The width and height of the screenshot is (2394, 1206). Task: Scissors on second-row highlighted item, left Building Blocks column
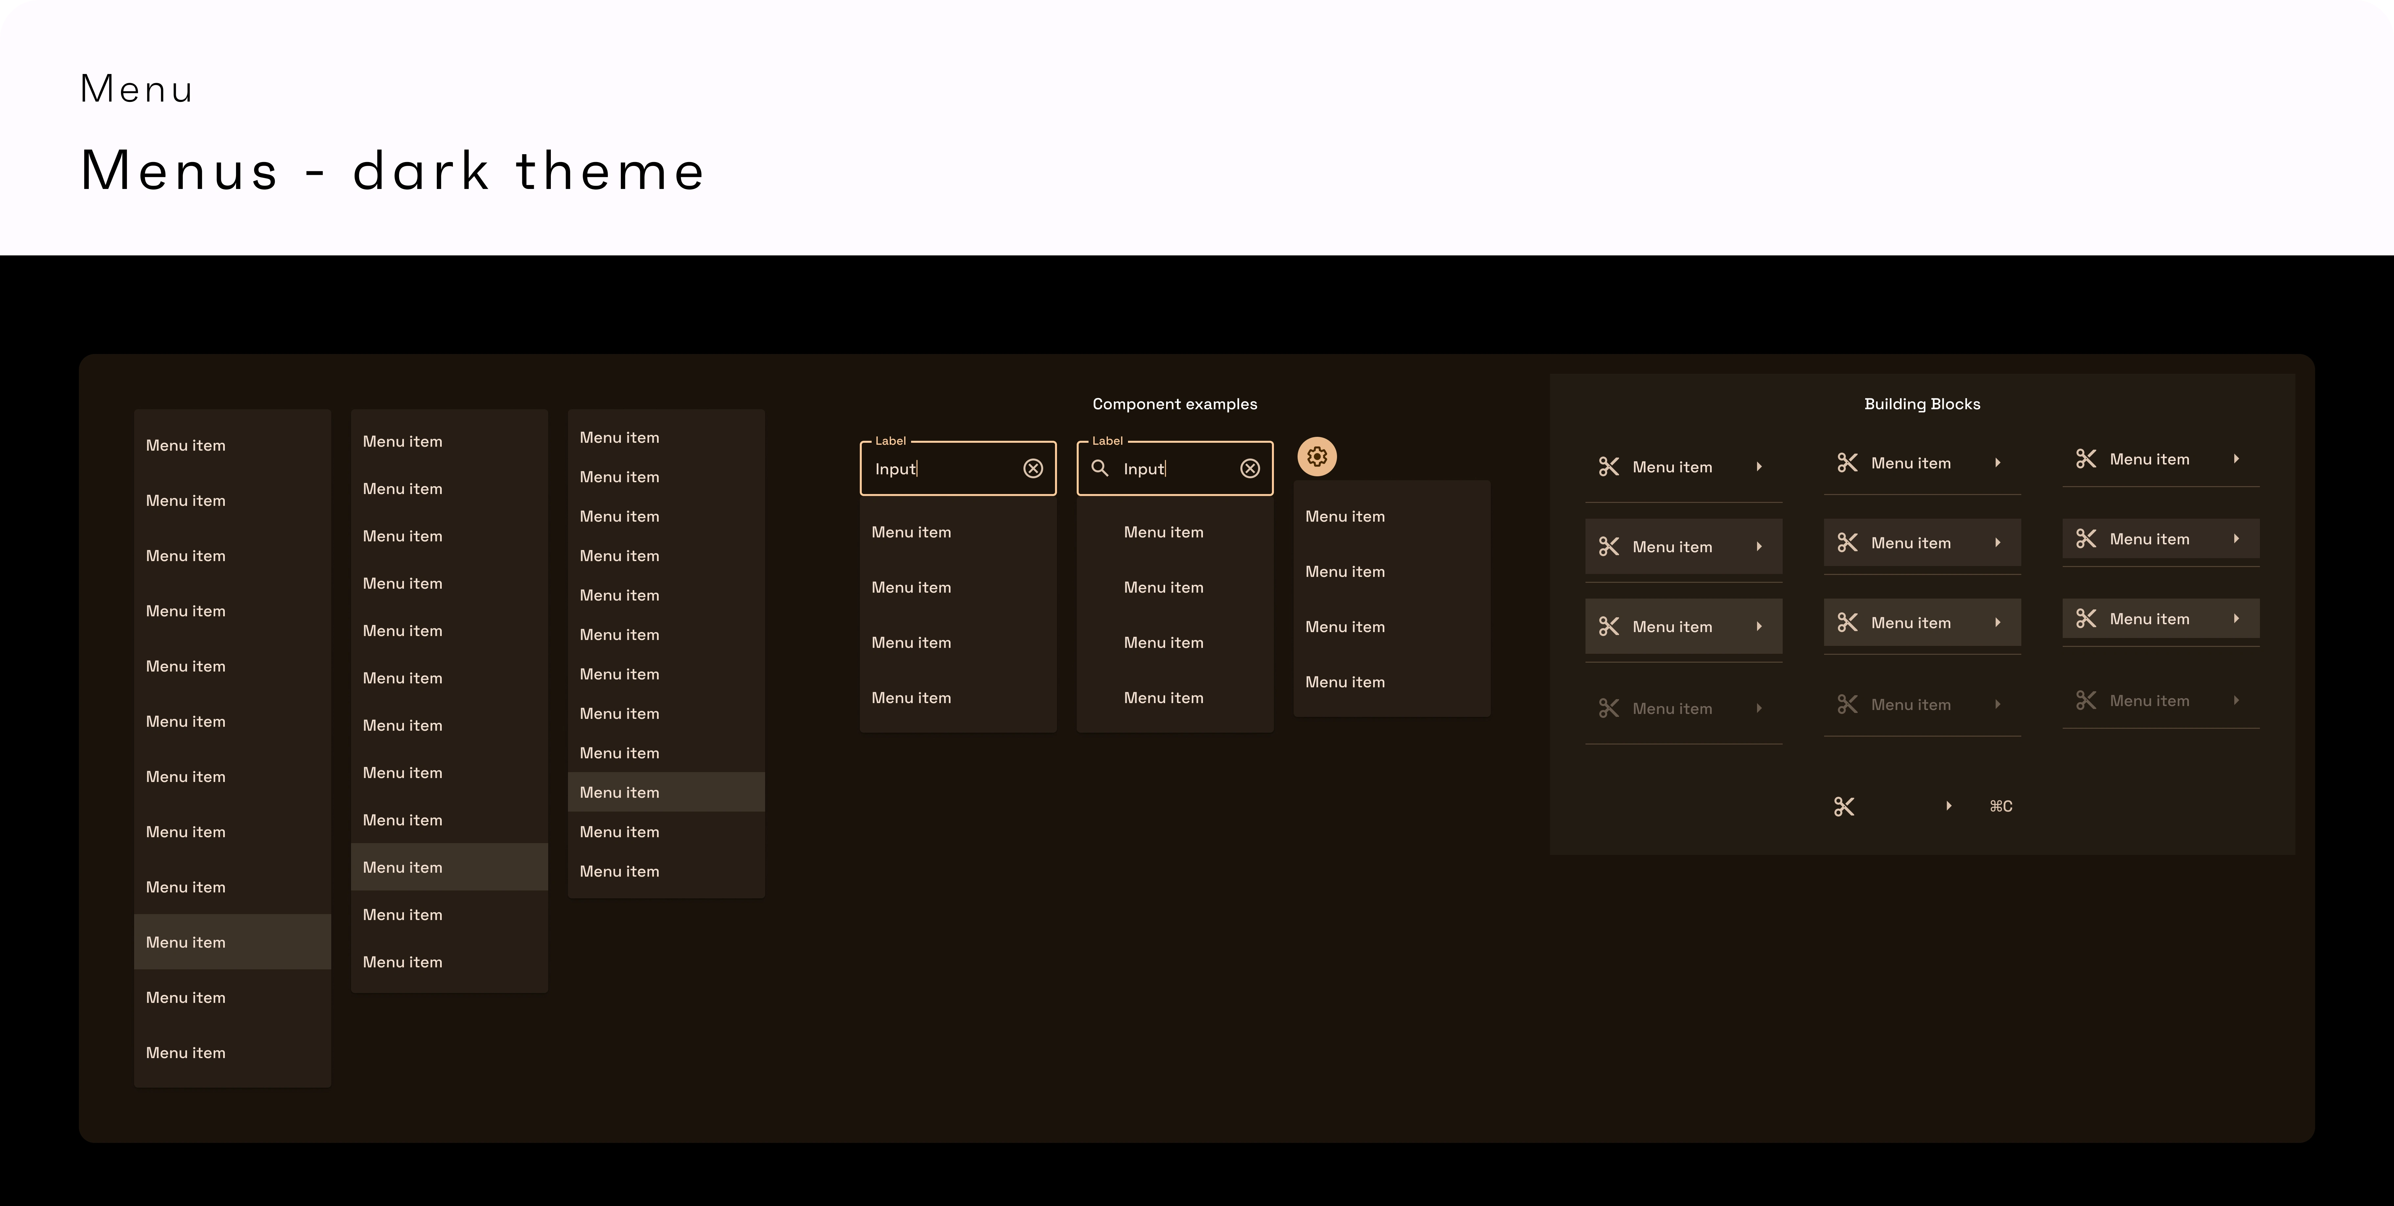pyautogui.click(x=1609, y=546)
